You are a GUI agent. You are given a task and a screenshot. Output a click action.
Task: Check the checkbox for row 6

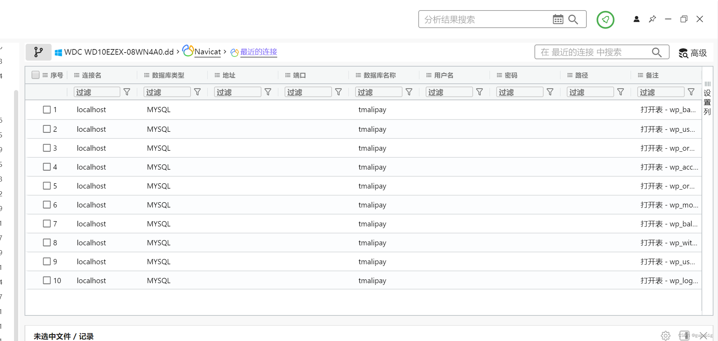[x=47, y=205]
